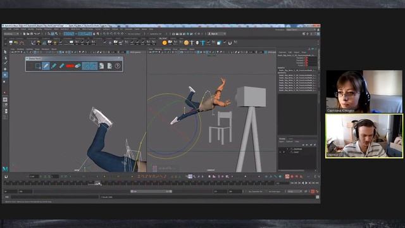This screenshot has width=405, height=228.
Task: Toggle ghost previous frames in Grease Pencil
Action: pos(86,66)
